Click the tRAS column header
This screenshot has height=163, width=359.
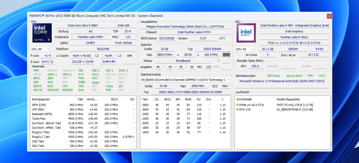point(188,100)
